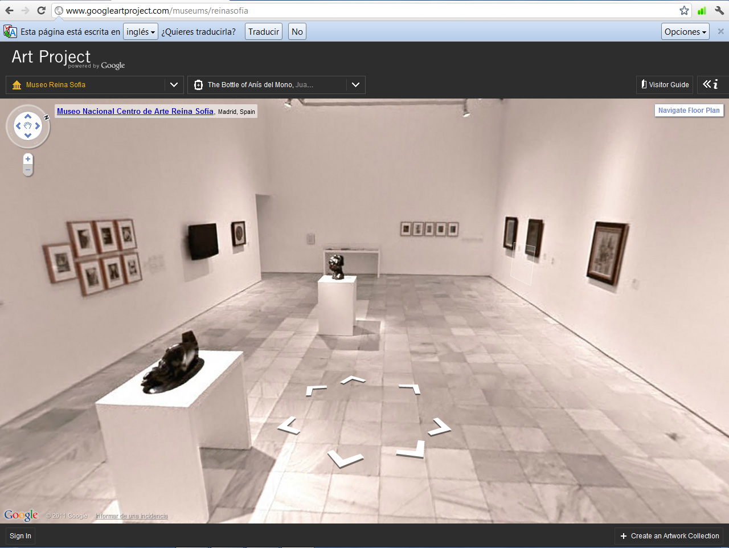Click Create an Artwork Collection
Viewport: 729px width, 548px height.
point(669,536)
